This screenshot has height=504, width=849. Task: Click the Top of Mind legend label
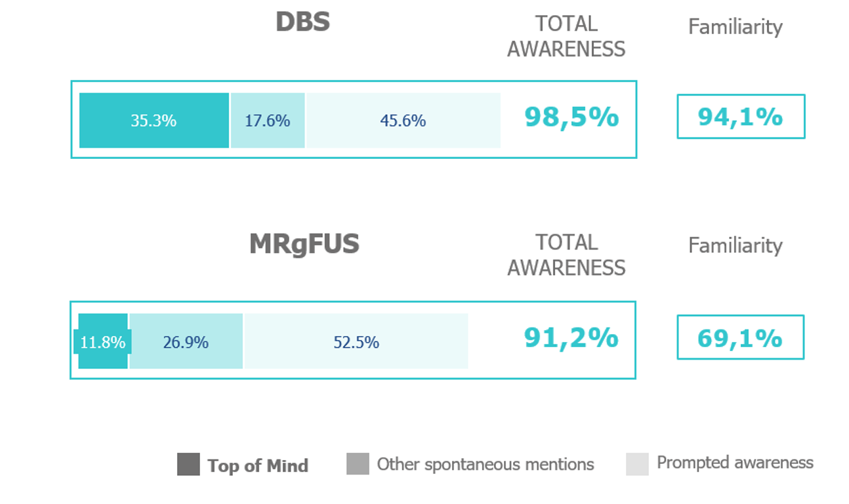point(258,466)
